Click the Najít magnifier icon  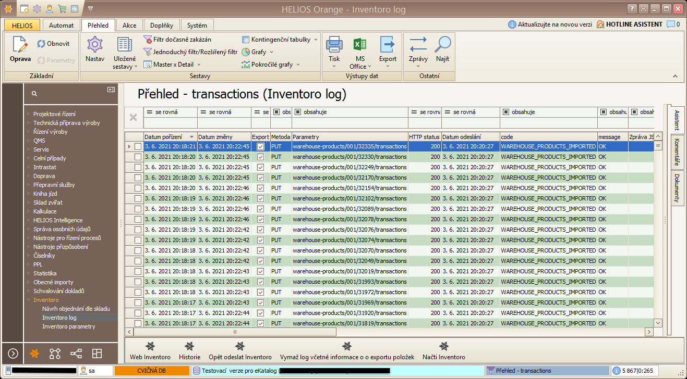point(443,45)
